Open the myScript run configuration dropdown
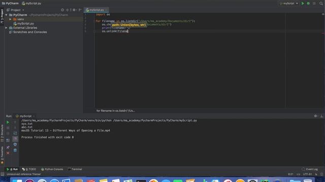The image size is (325, 182). coord(289,4)
